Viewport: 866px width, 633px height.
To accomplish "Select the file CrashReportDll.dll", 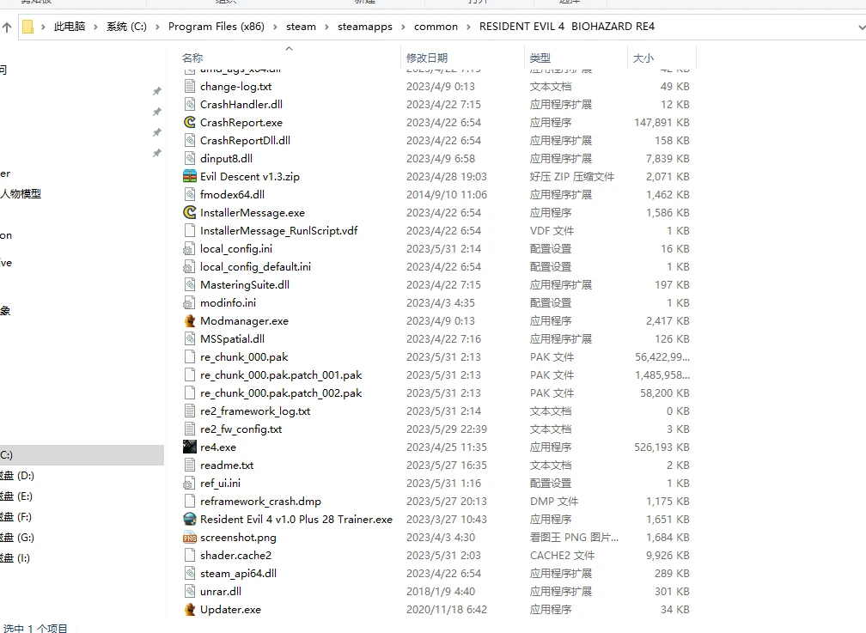I will [245, 140].
